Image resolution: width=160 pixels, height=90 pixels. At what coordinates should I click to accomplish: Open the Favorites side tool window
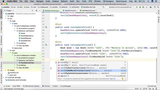[x=1, y=78]
